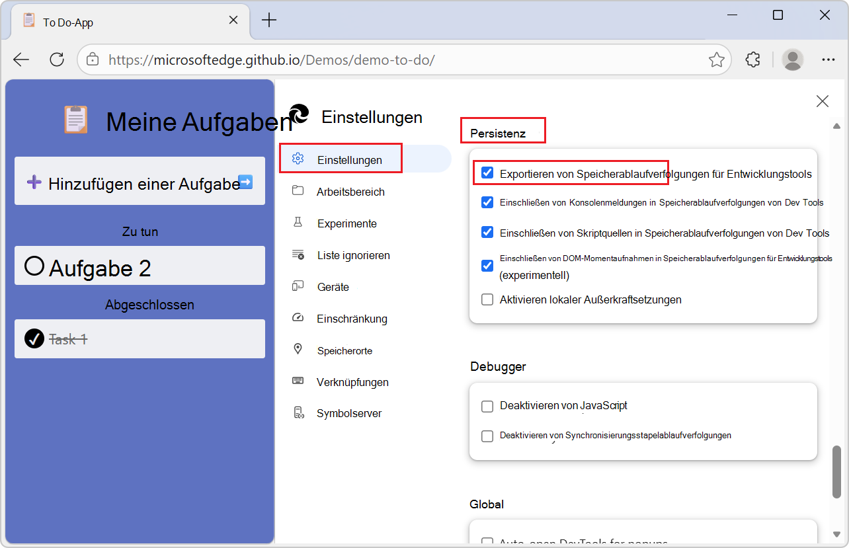
Task: Open the browser extensions puzzle icon
Action: click(752, 59)
